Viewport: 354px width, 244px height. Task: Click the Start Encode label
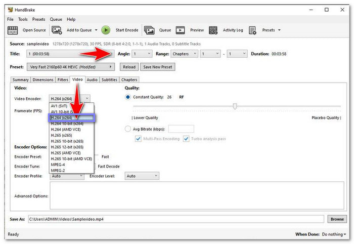point(127,30)
